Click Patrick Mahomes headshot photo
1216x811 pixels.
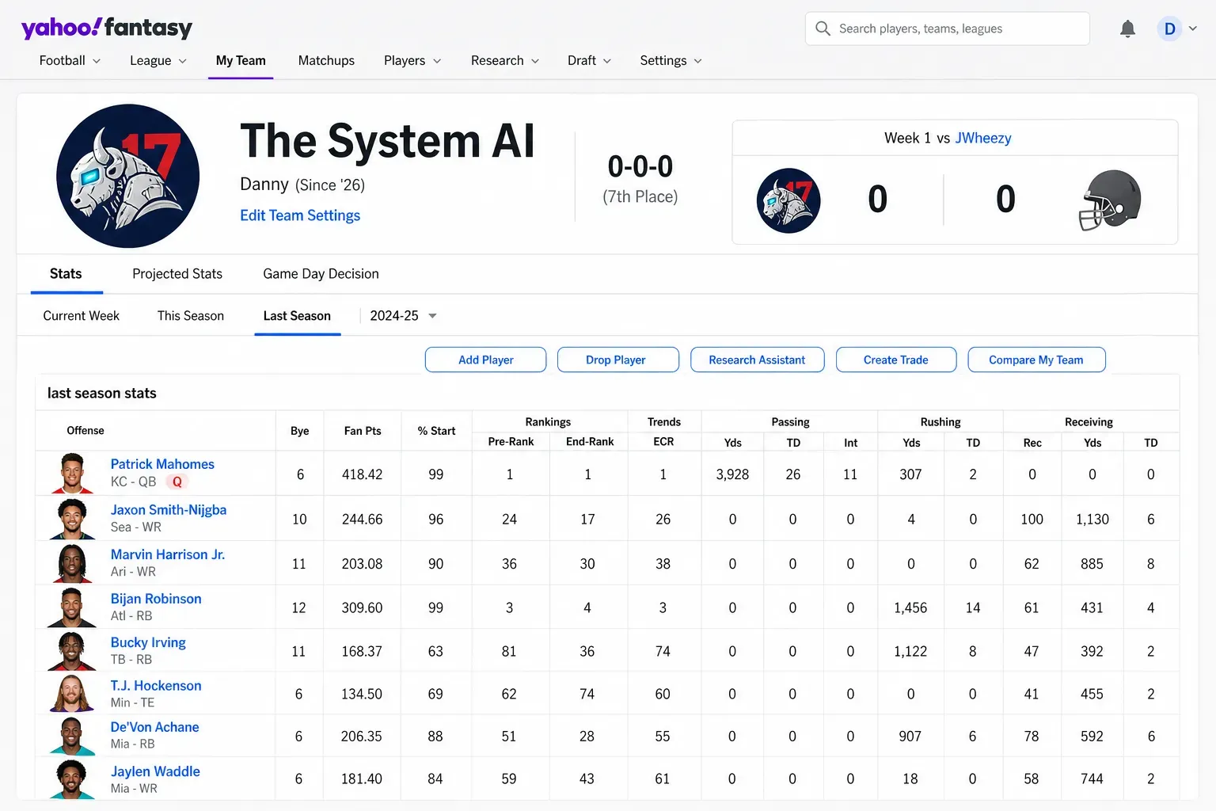[72, 474]
